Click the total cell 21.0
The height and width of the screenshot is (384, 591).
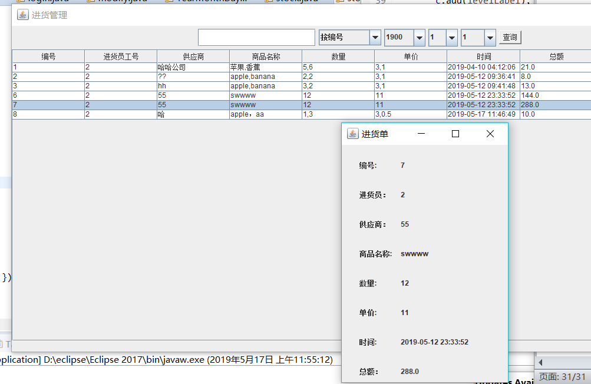click(556, 67)
